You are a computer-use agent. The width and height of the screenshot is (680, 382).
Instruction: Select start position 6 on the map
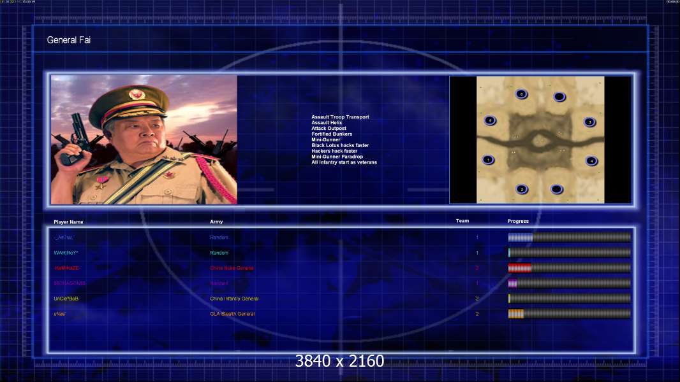pos(521,94)
